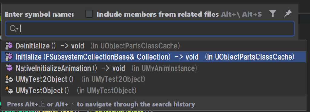Go to UMyTest2Object() constructor entry
This screenshot has height=112, width=310.
tap(153, 79)
